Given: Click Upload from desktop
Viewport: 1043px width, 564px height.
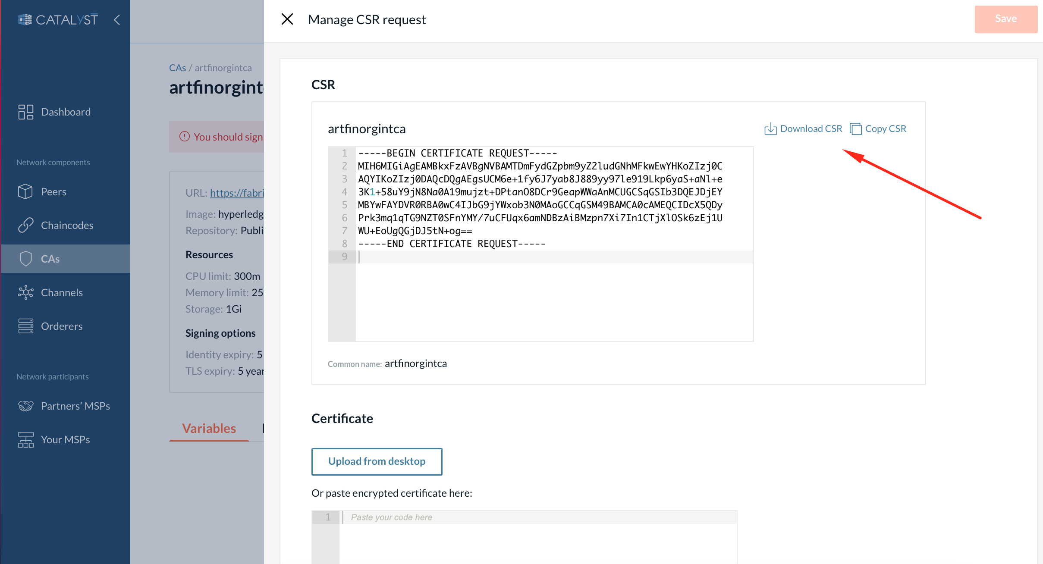Looking at the screenshot, I should [x=376, y=461].
